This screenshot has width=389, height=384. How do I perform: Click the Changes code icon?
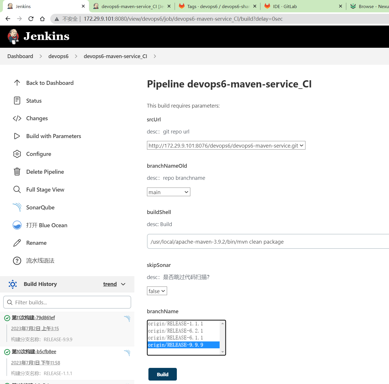coord(17,119)
